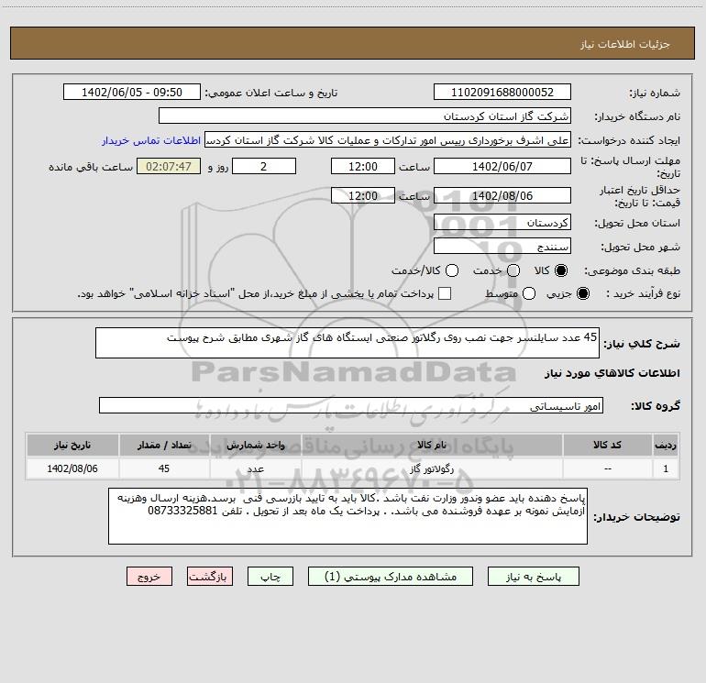Click the تاریخ نیاز column header
The height and width of the screenshot is (683, 706).
click(x=72, y=445)
